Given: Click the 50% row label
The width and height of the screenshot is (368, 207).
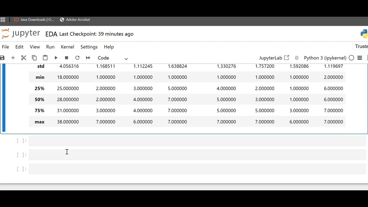Looking at the screenshot, I should coord(39,99).
